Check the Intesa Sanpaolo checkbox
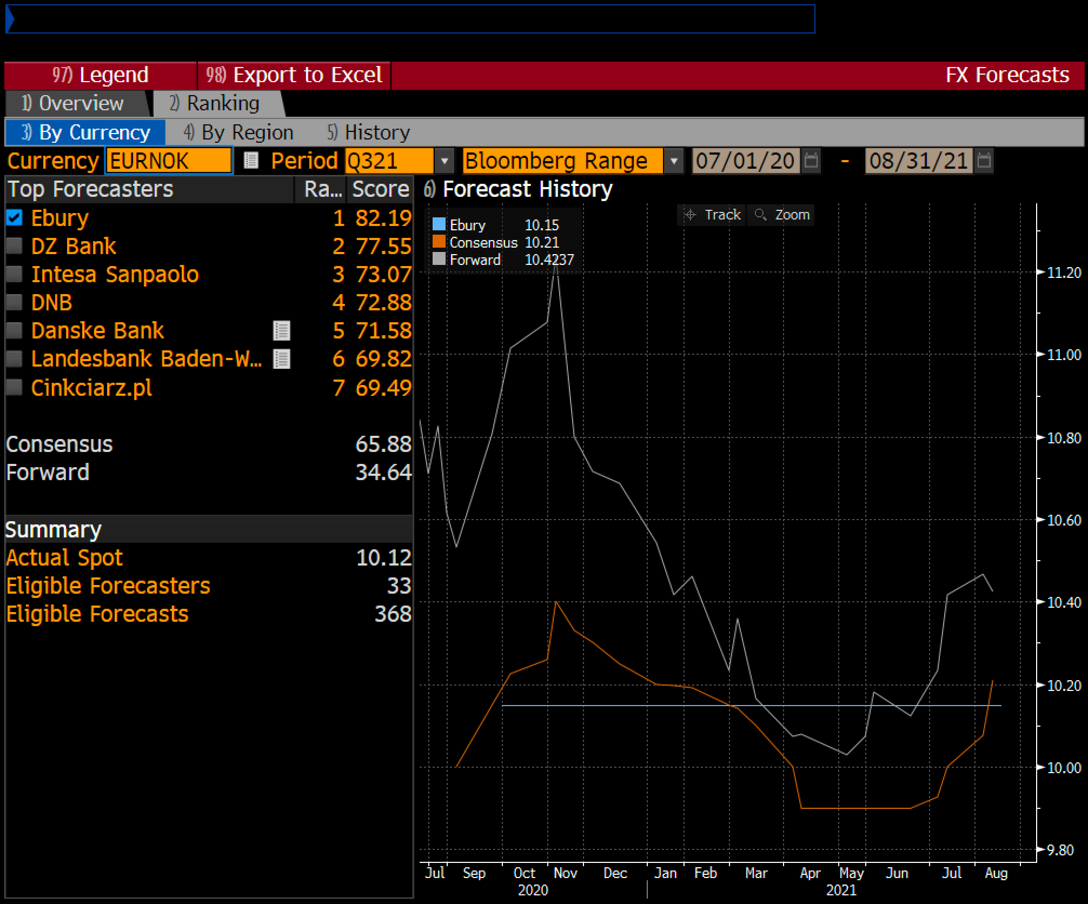The image size is (1088, 904). (x=14, y=274)
